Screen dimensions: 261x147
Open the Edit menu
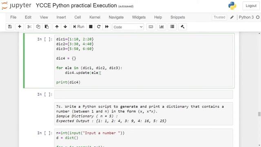point(28,17)
